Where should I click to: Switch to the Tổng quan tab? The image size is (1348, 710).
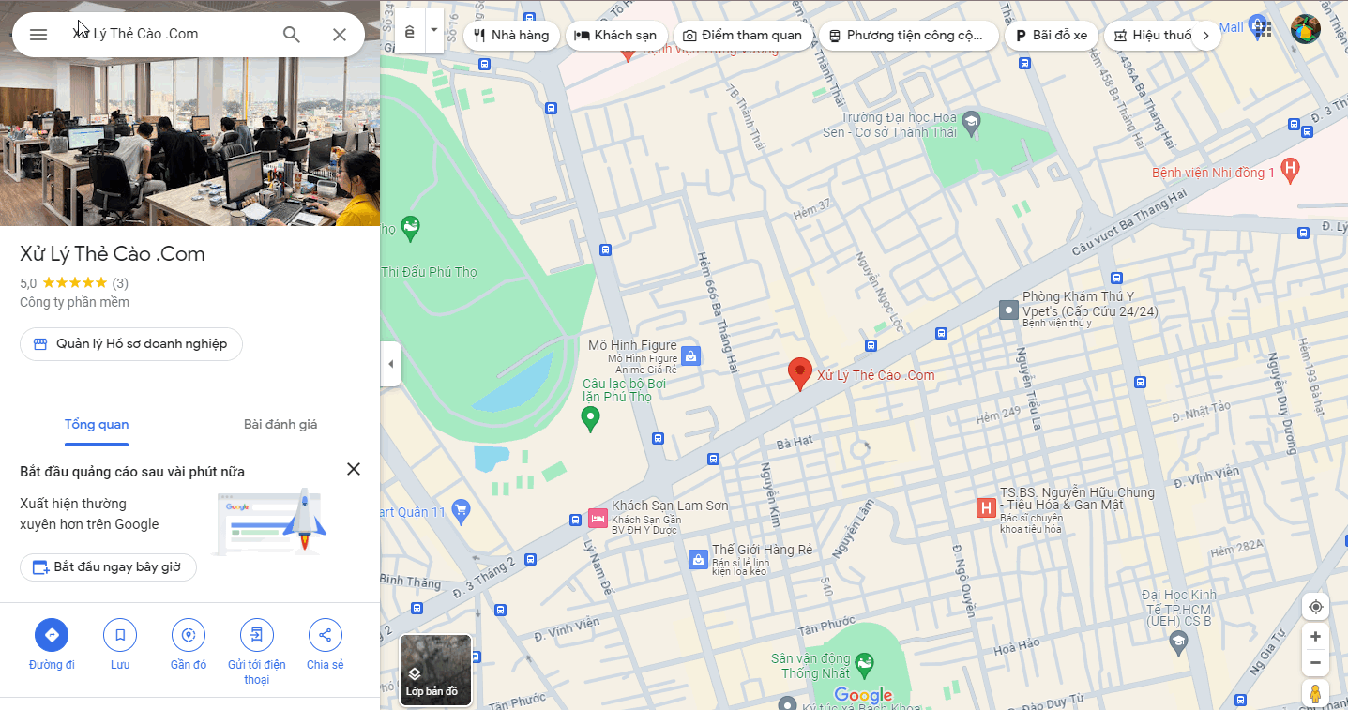(x=97, y=424)
